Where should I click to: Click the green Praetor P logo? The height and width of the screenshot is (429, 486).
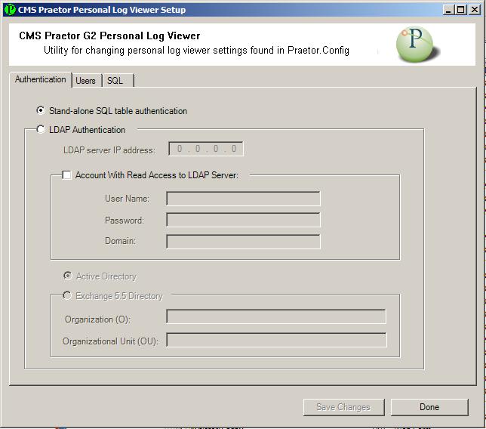(x=417, y=44)
